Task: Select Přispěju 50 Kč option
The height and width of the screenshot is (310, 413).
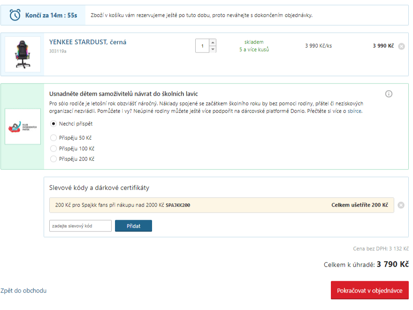Action: coord(54,138)
